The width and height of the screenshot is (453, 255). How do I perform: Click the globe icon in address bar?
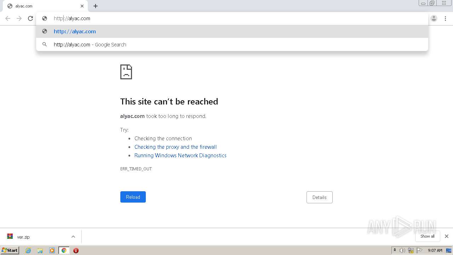point(45,18)
